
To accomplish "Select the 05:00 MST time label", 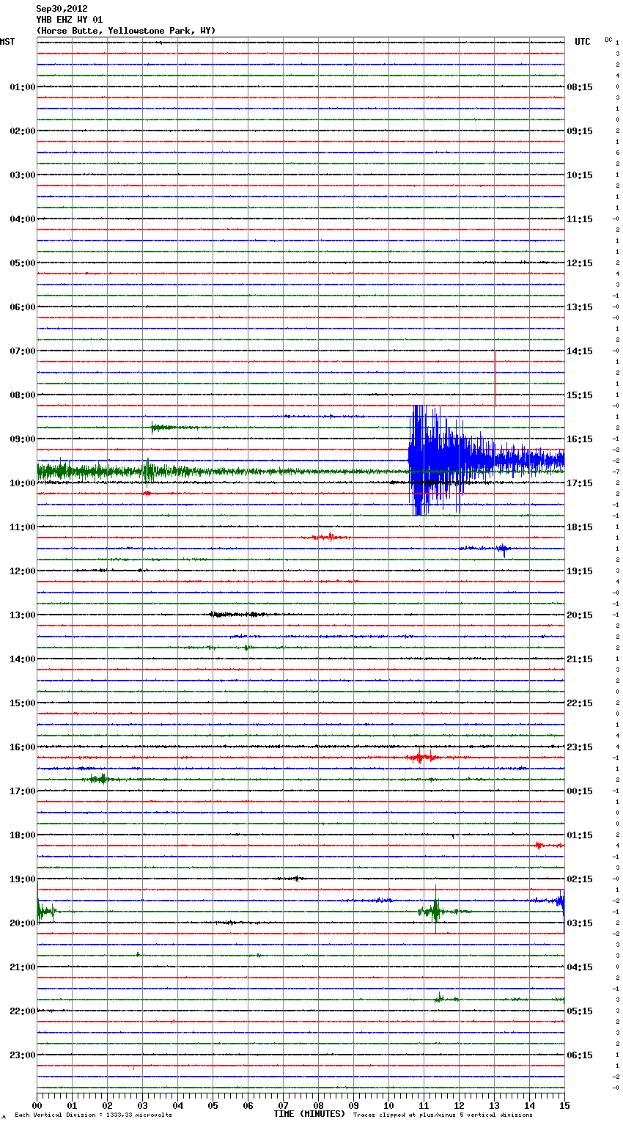I will pos(23,263).
